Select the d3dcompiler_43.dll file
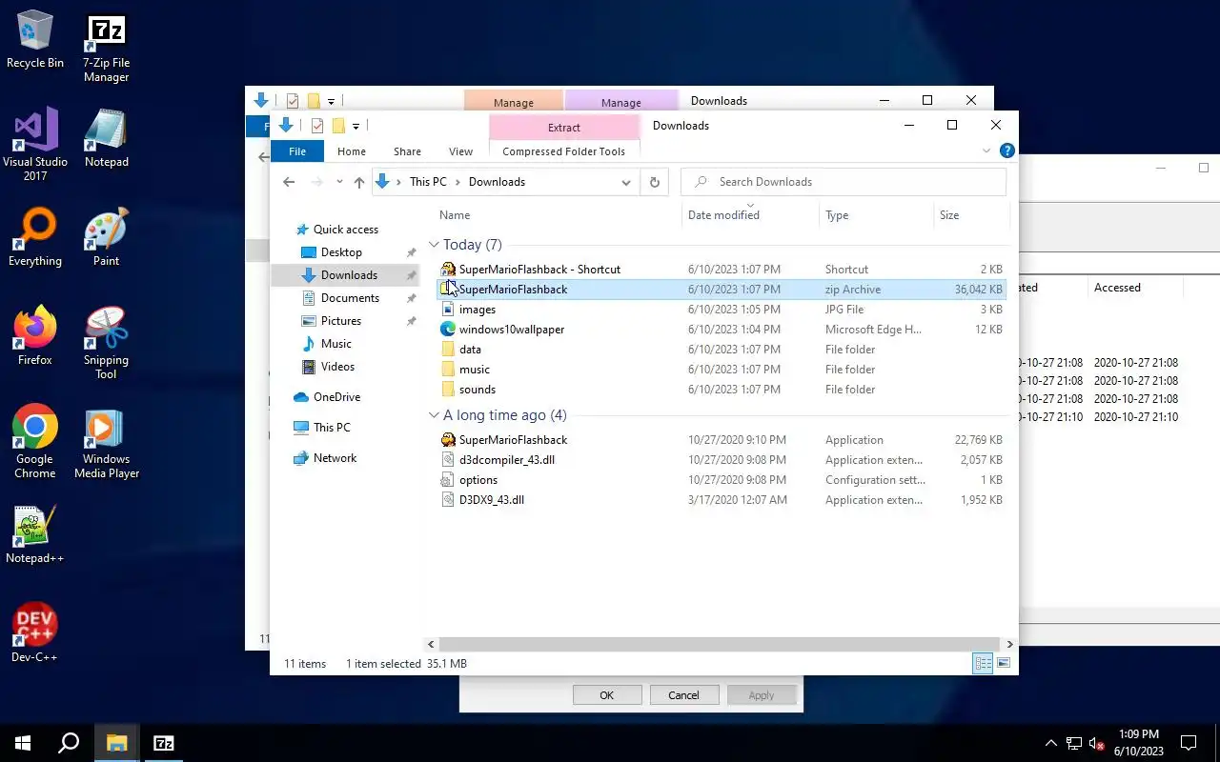1220x762 pixels. 722,460
